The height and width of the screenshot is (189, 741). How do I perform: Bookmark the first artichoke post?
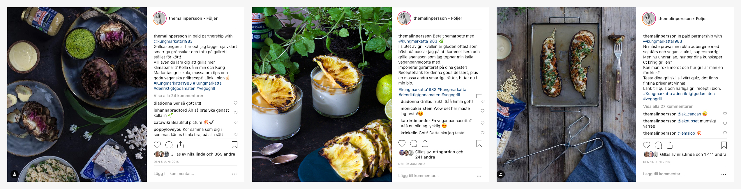pos(234,145)
